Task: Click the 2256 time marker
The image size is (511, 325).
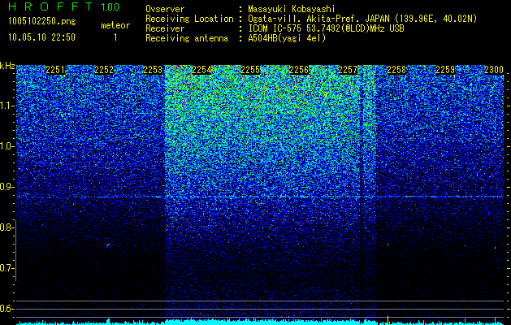Action: click(299, 69)
